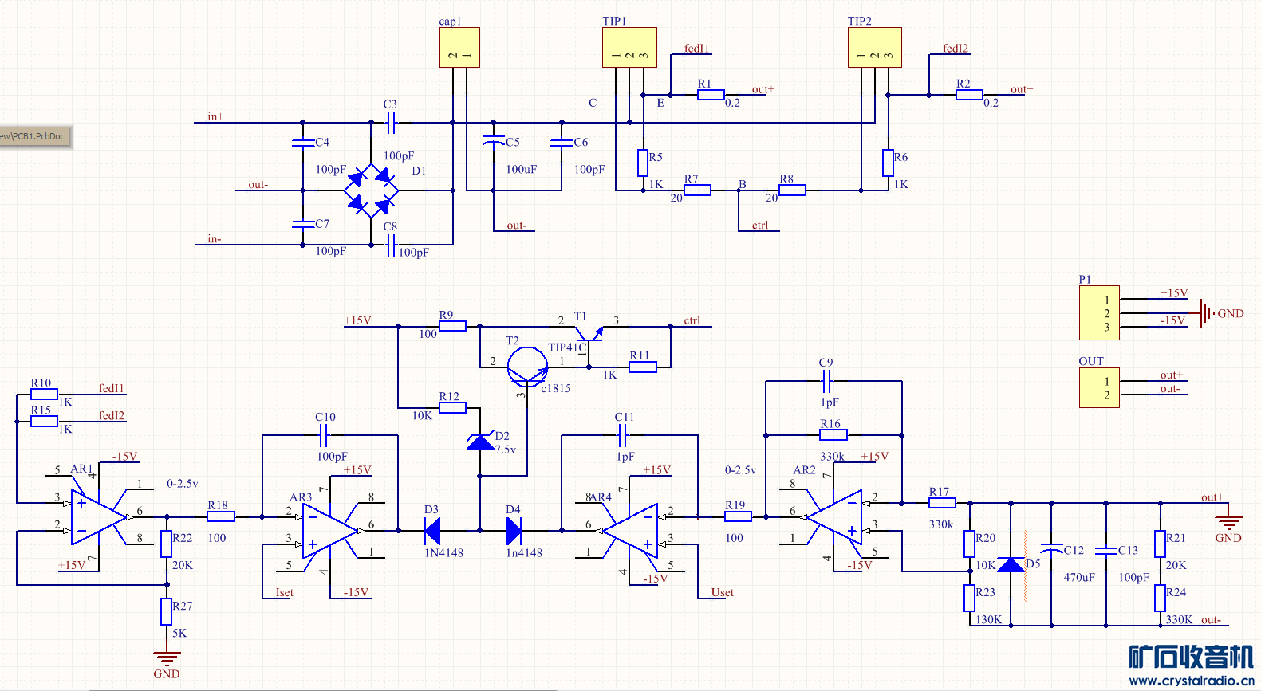Select resistor R12 body
Viewport: 1261px width, 691px height.
[452, 408]
